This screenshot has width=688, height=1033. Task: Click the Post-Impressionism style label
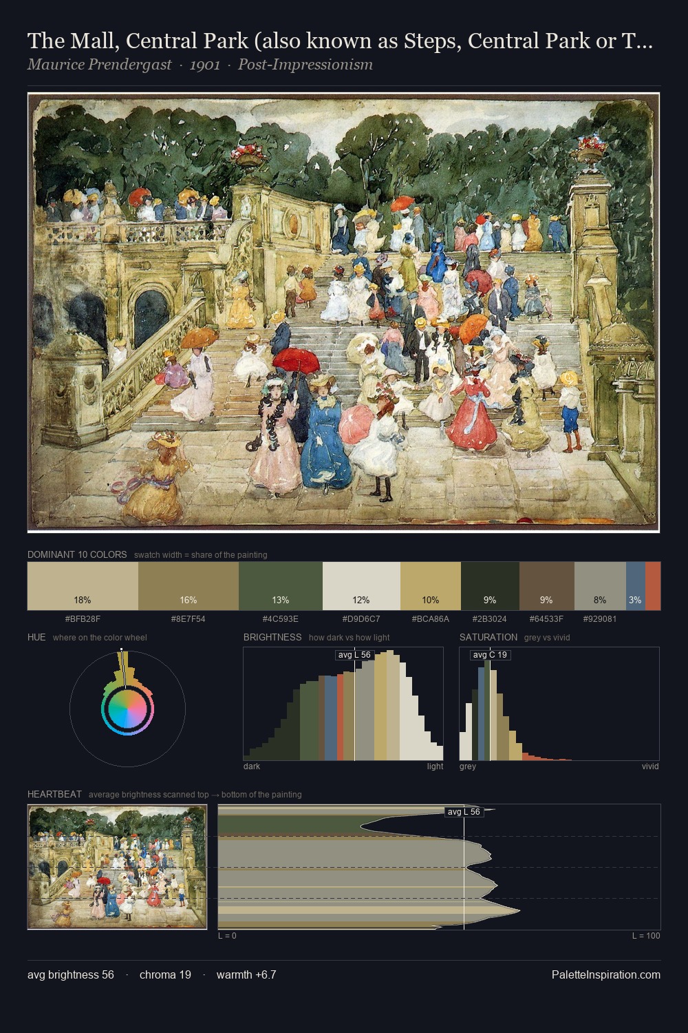305,65
